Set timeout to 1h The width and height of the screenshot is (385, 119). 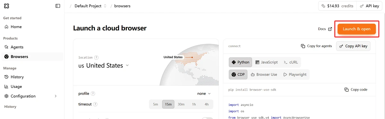(x=194, y=104)
